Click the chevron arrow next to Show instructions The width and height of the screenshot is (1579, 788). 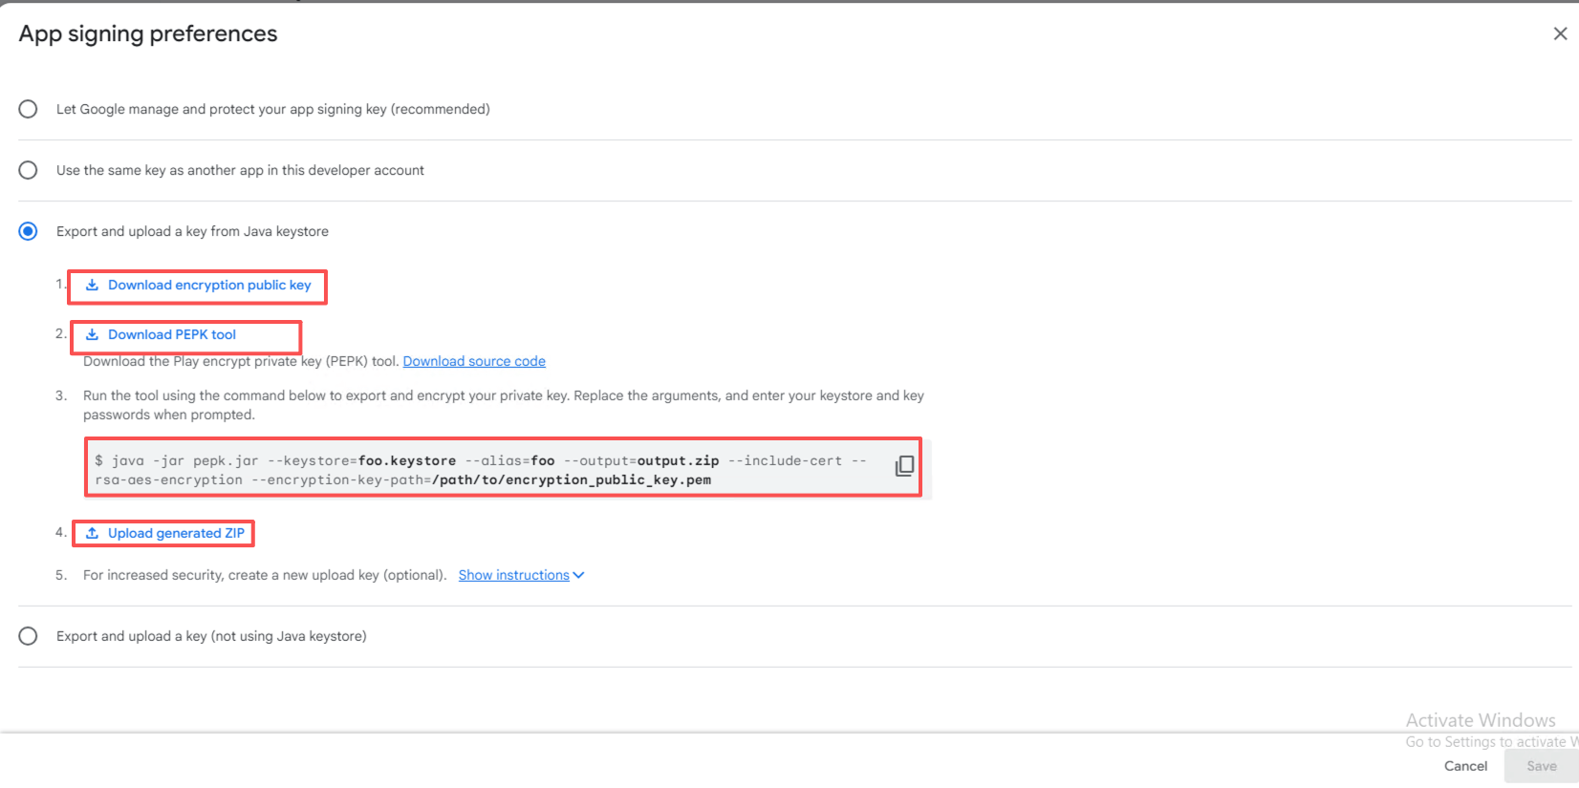point(578,575)
